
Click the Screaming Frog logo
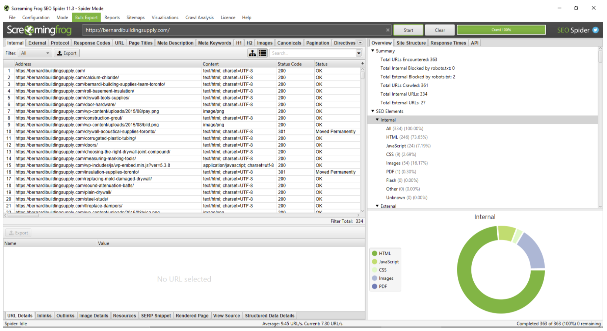[x=39, y=30]
